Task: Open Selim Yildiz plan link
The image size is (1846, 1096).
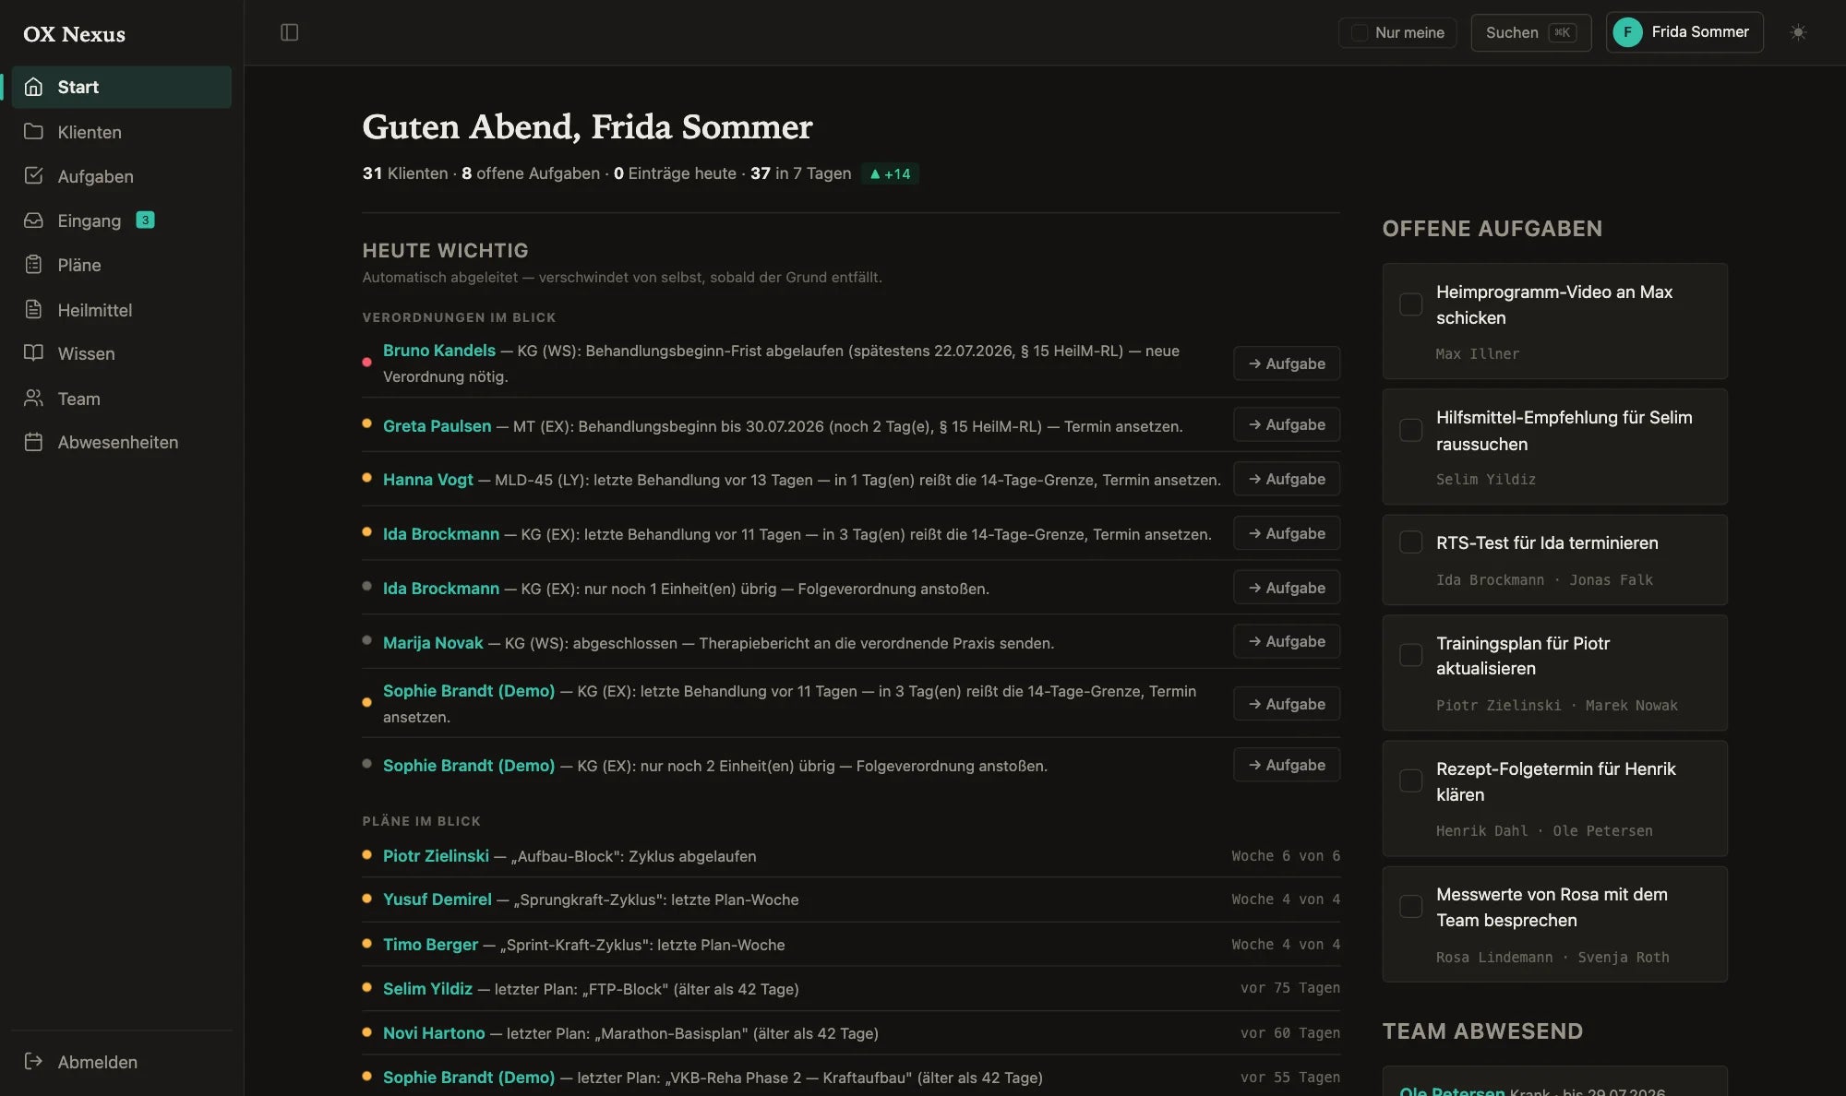Action: coord(427,989)
